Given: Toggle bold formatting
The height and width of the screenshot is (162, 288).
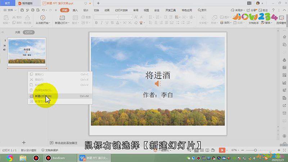Looking at the screenshot, I should point(96,23).
